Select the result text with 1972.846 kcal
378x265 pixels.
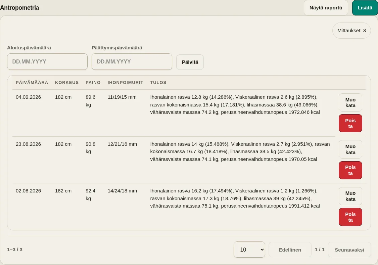click(x=235, y=105)
